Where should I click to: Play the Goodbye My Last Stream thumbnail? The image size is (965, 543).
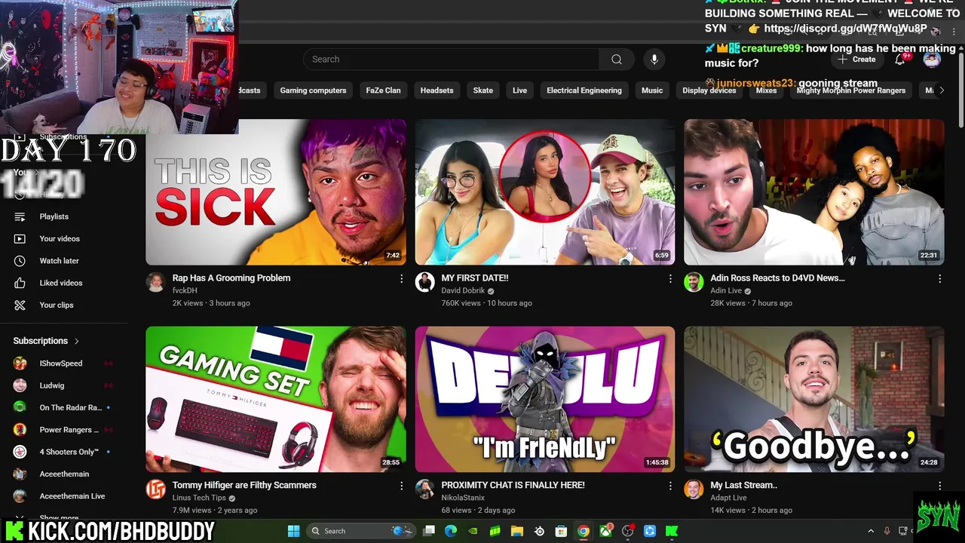pyautogui.click(x=814, y=400)
